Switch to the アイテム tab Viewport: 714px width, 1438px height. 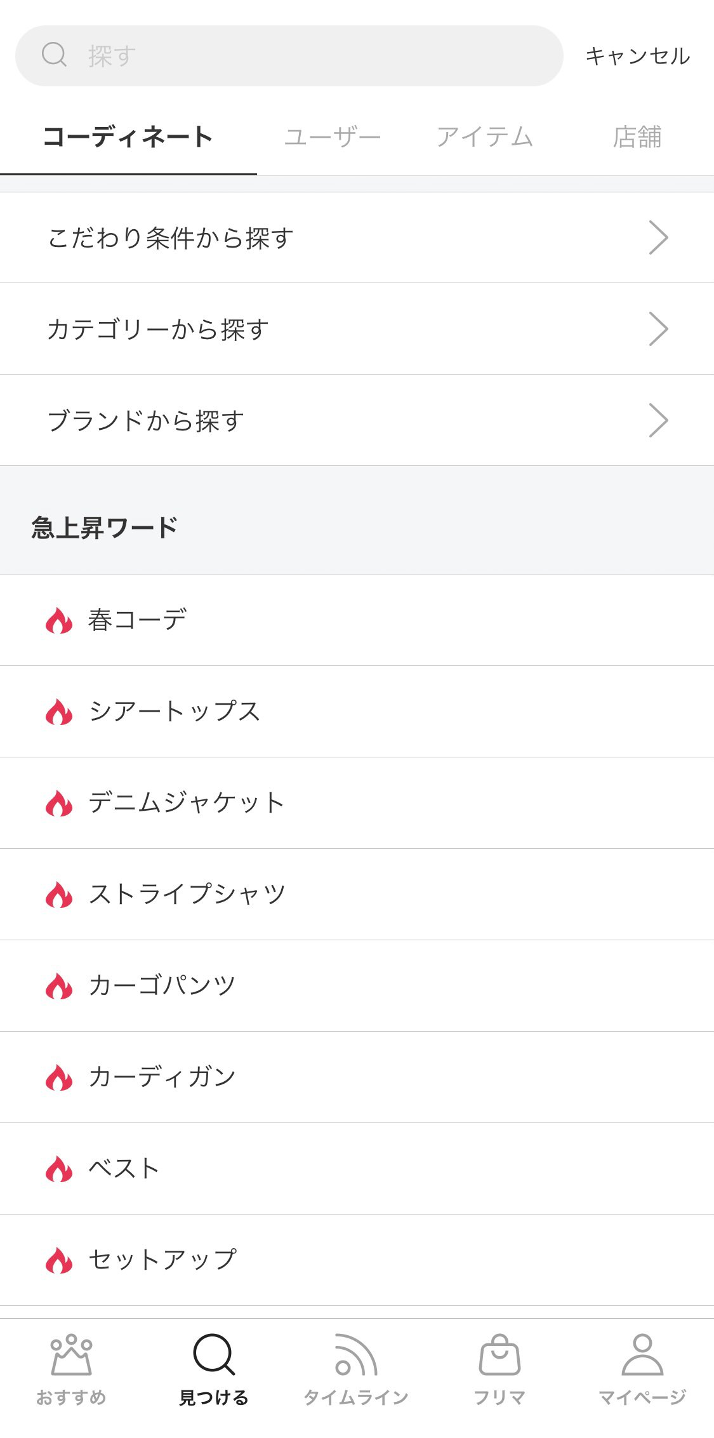click(484, 137)
